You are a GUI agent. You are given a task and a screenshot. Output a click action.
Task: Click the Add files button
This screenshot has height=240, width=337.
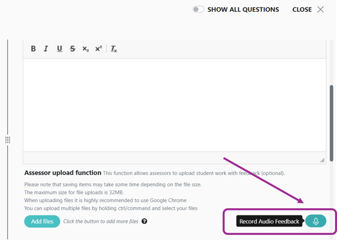click(42, 221)
